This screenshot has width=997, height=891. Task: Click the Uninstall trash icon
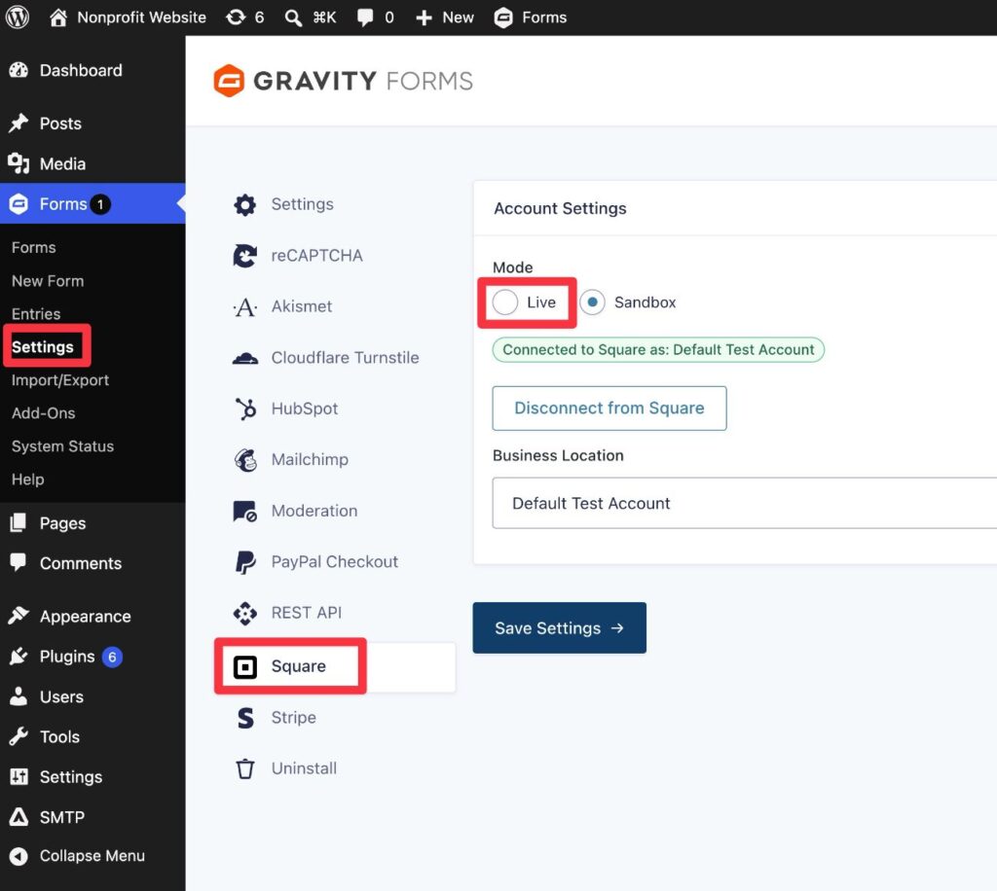click(x=245, y=768)
